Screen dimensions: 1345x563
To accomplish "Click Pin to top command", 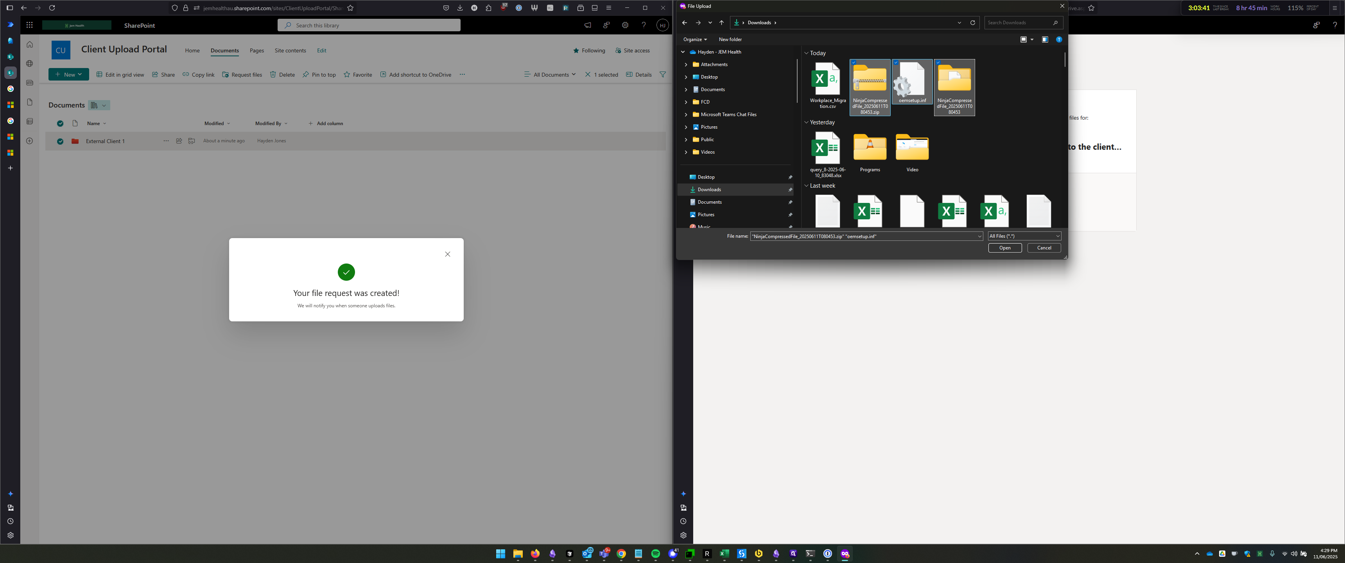I will coord(319,75).
